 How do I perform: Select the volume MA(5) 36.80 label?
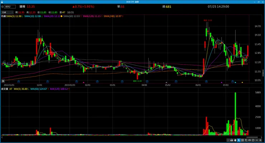coord(21,89)
